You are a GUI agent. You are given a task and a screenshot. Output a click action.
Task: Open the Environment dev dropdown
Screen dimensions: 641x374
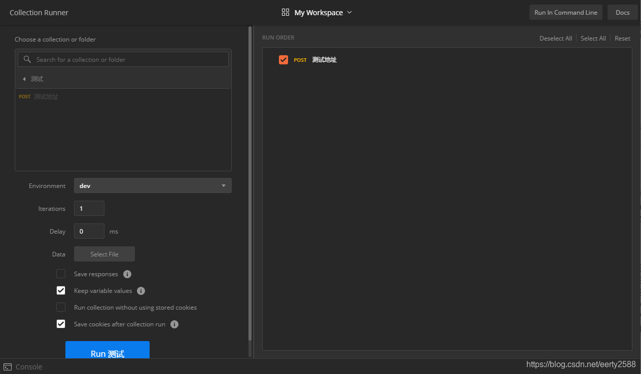(x=153, y=185)
